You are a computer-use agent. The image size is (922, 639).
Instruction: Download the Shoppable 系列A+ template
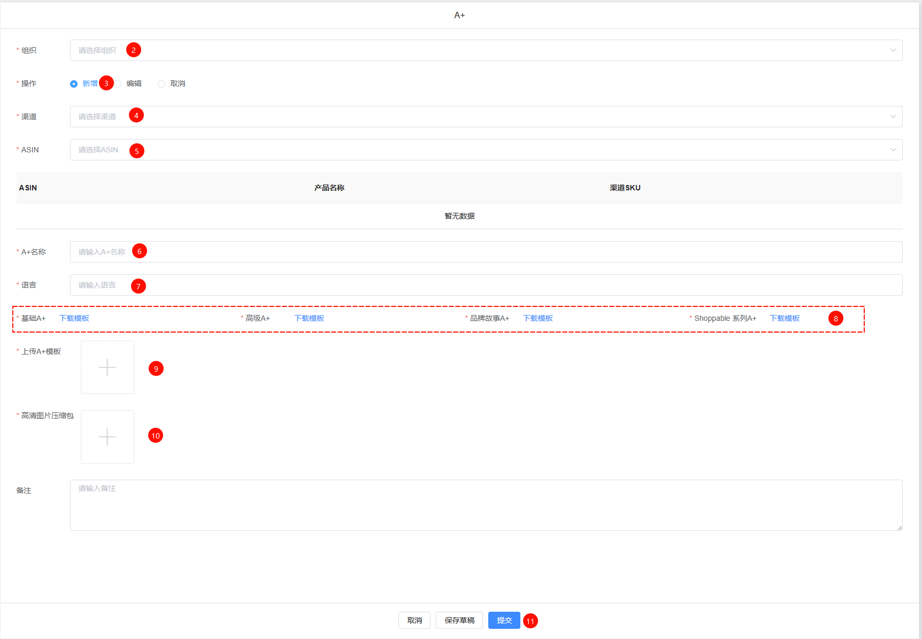(x=785, y=318)
